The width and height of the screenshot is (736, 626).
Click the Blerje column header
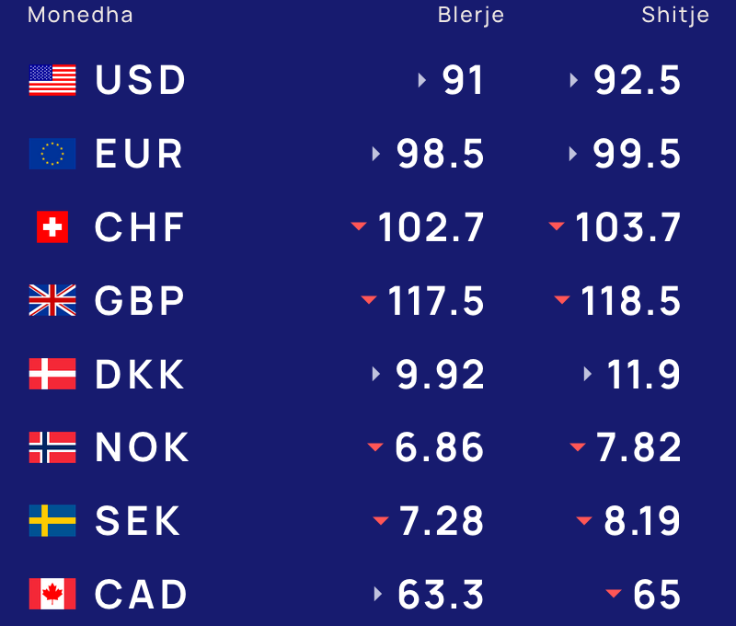[471, 15]
